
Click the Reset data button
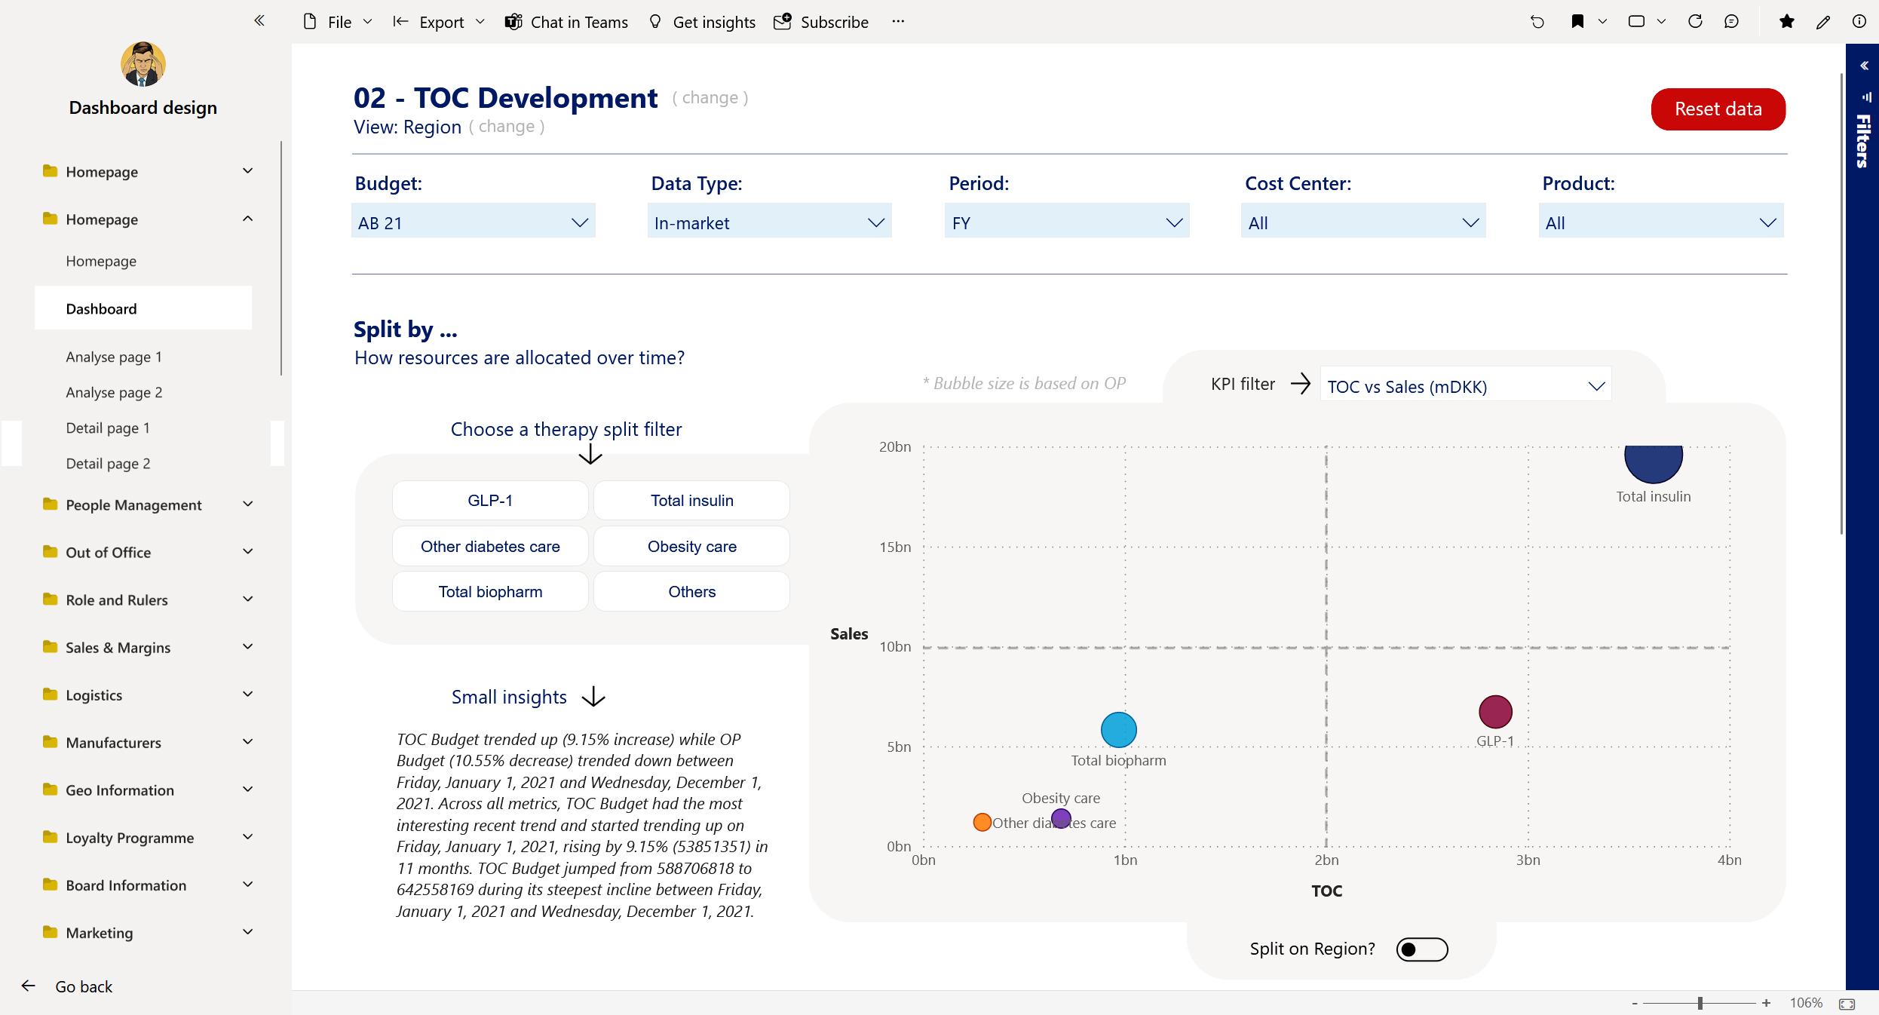1718,109
